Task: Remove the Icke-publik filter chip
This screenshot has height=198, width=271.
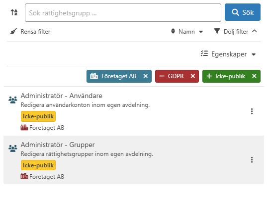Action: 254,76
